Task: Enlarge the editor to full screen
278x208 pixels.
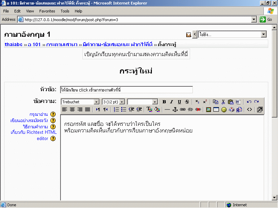Action: pos(260,110)
